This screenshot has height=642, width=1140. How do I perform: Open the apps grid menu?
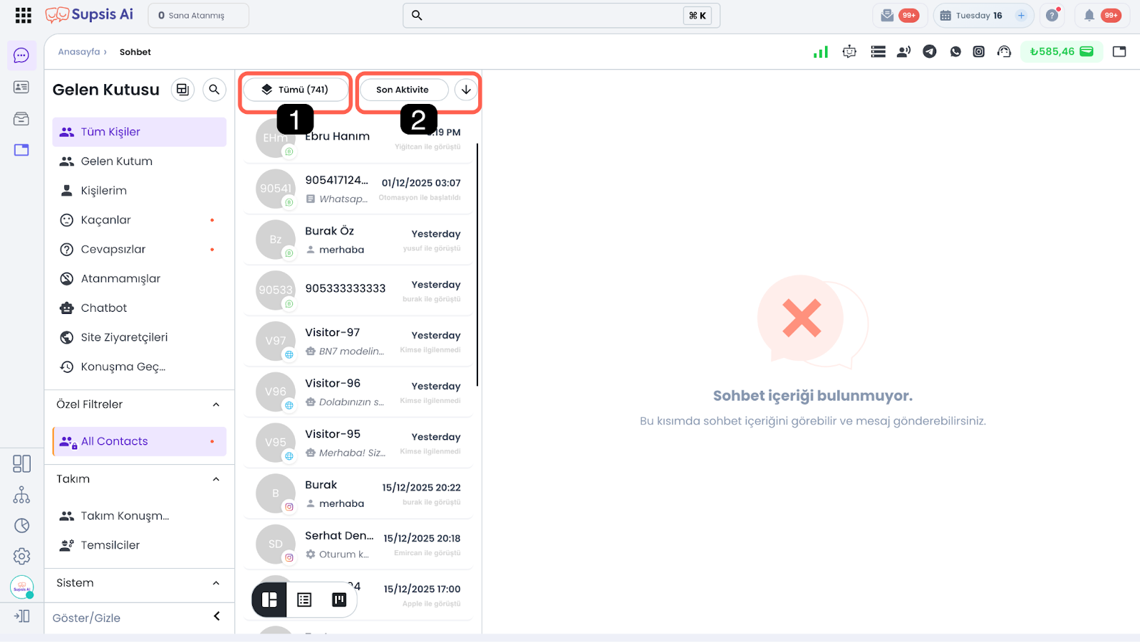pyautogui.click(x=23, y=15)
